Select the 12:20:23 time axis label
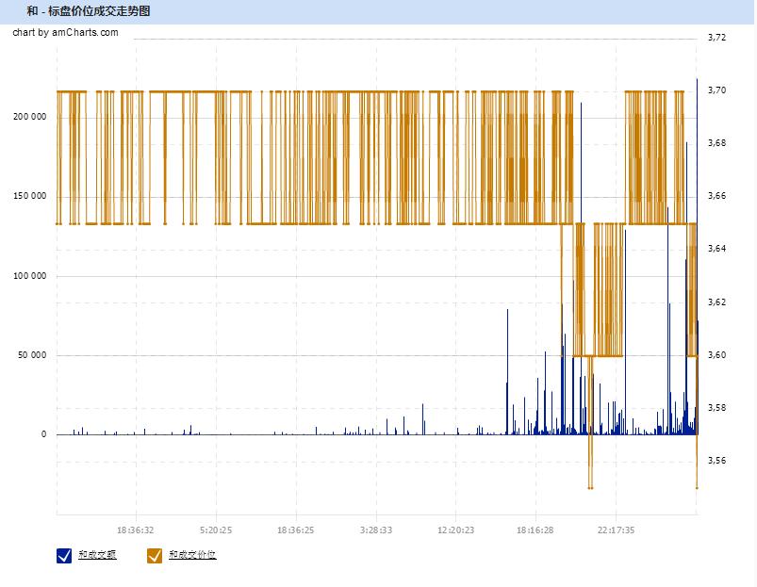Image resolution: width=757 pixels, height=587 pixels. click(x=455, y=530)
